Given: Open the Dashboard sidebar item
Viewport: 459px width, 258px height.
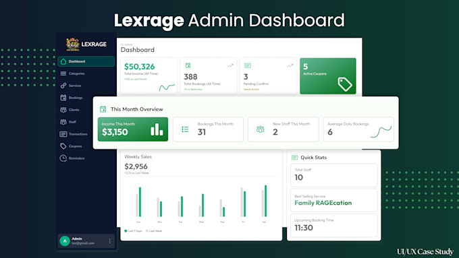Looking at the screenshot, I should click(86, 61).
